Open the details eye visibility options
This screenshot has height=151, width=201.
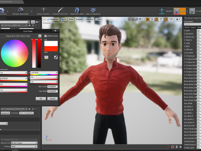pos(37,22)
